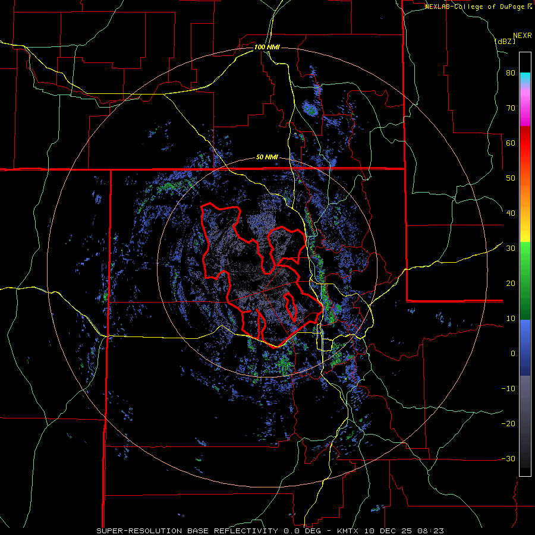This screenshot has height=535, width=535.
Task: Click the 60 value on the dBZ scale
Action: (x=511, y=143)
